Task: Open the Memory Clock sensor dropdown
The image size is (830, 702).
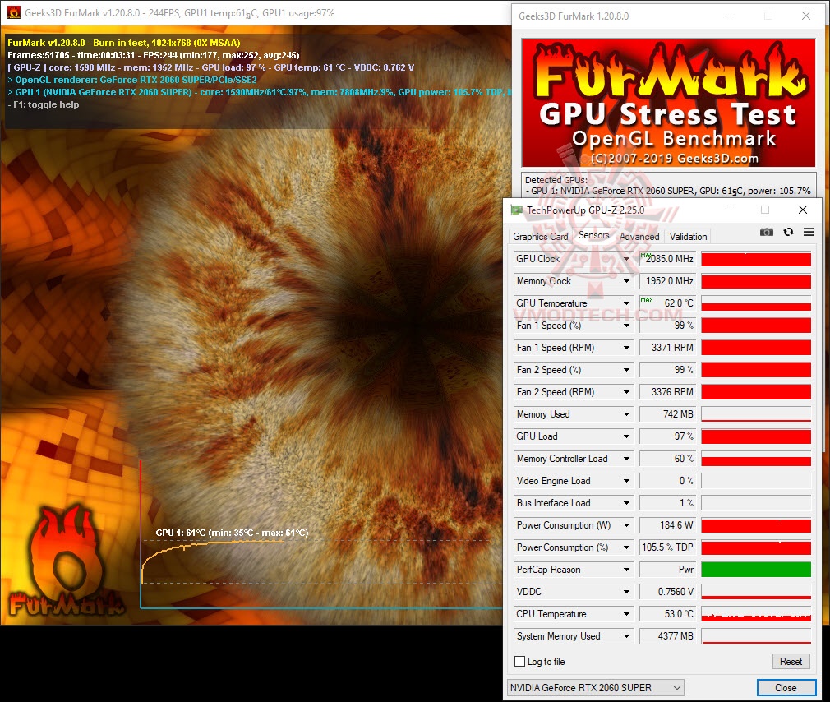Action: pyautogui.click(x=626, y=281)
